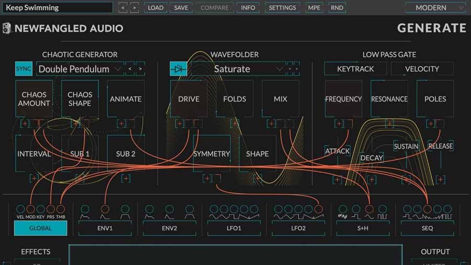Click the RESONANCE control
The image size is (471, 265).
coord(389,99)
